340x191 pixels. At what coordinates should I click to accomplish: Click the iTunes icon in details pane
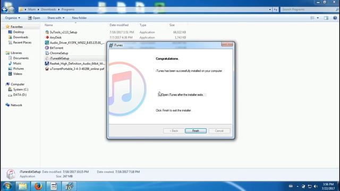click(x=11, y=174)
